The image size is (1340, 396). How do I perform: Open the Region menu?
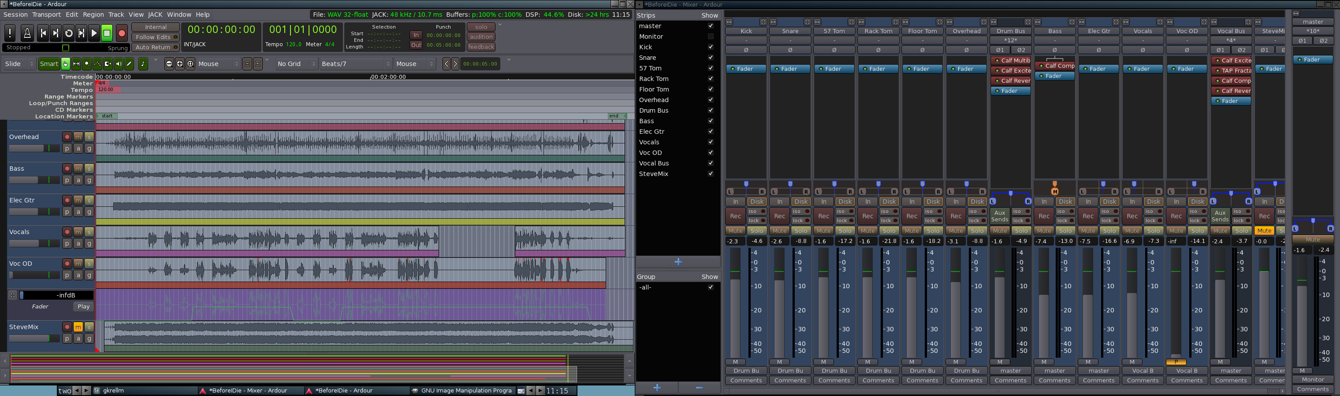93,15
